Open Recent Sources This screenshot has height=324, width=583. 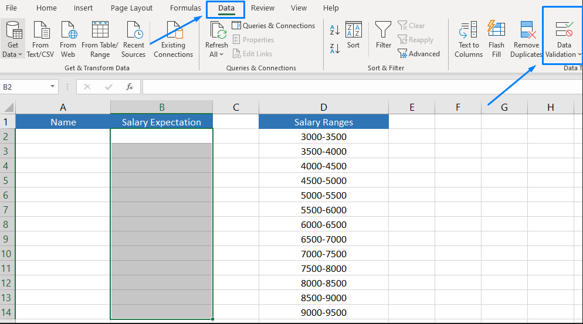(134, 39)
